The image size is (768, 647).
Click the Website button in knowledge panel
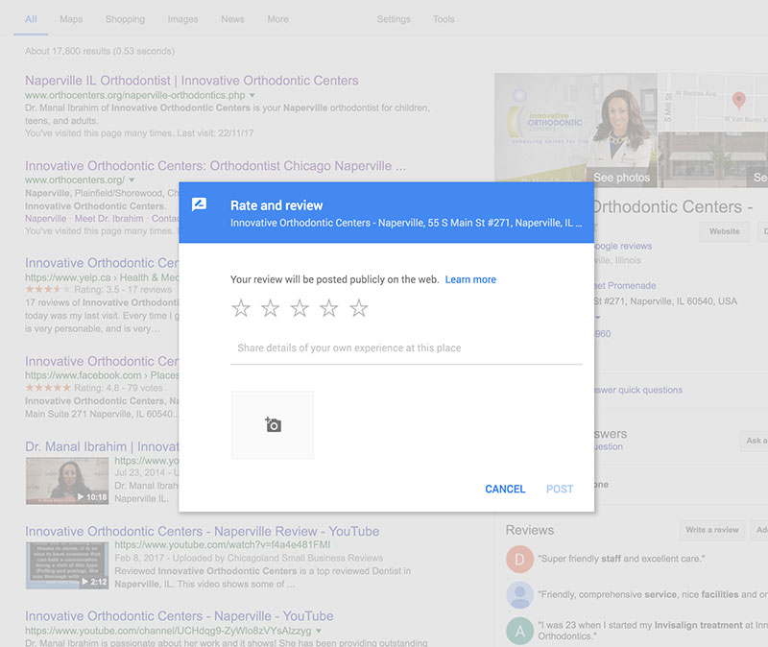click(725, 231)
